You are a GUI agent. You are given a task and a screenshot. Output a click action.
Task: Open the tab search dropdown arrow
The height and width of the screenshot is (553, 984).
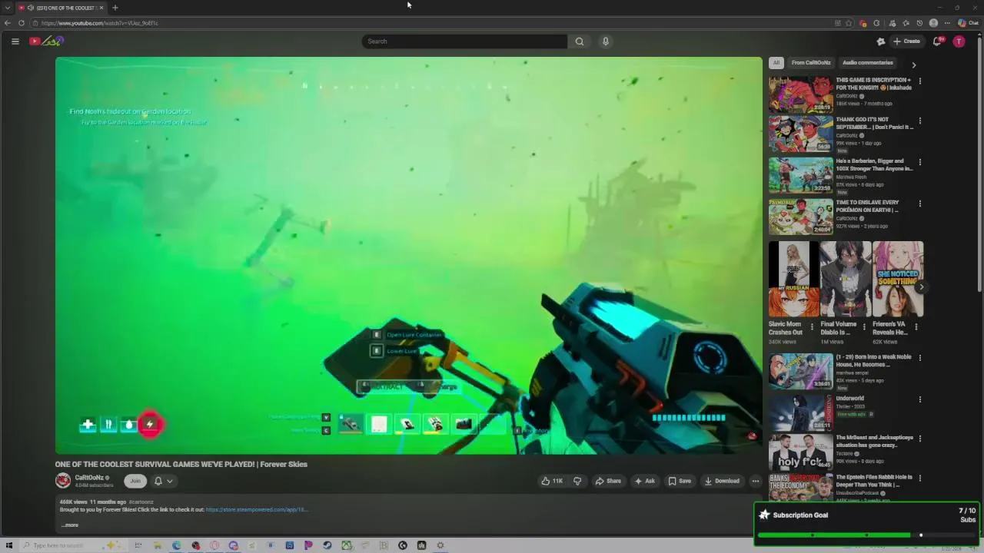8,8
